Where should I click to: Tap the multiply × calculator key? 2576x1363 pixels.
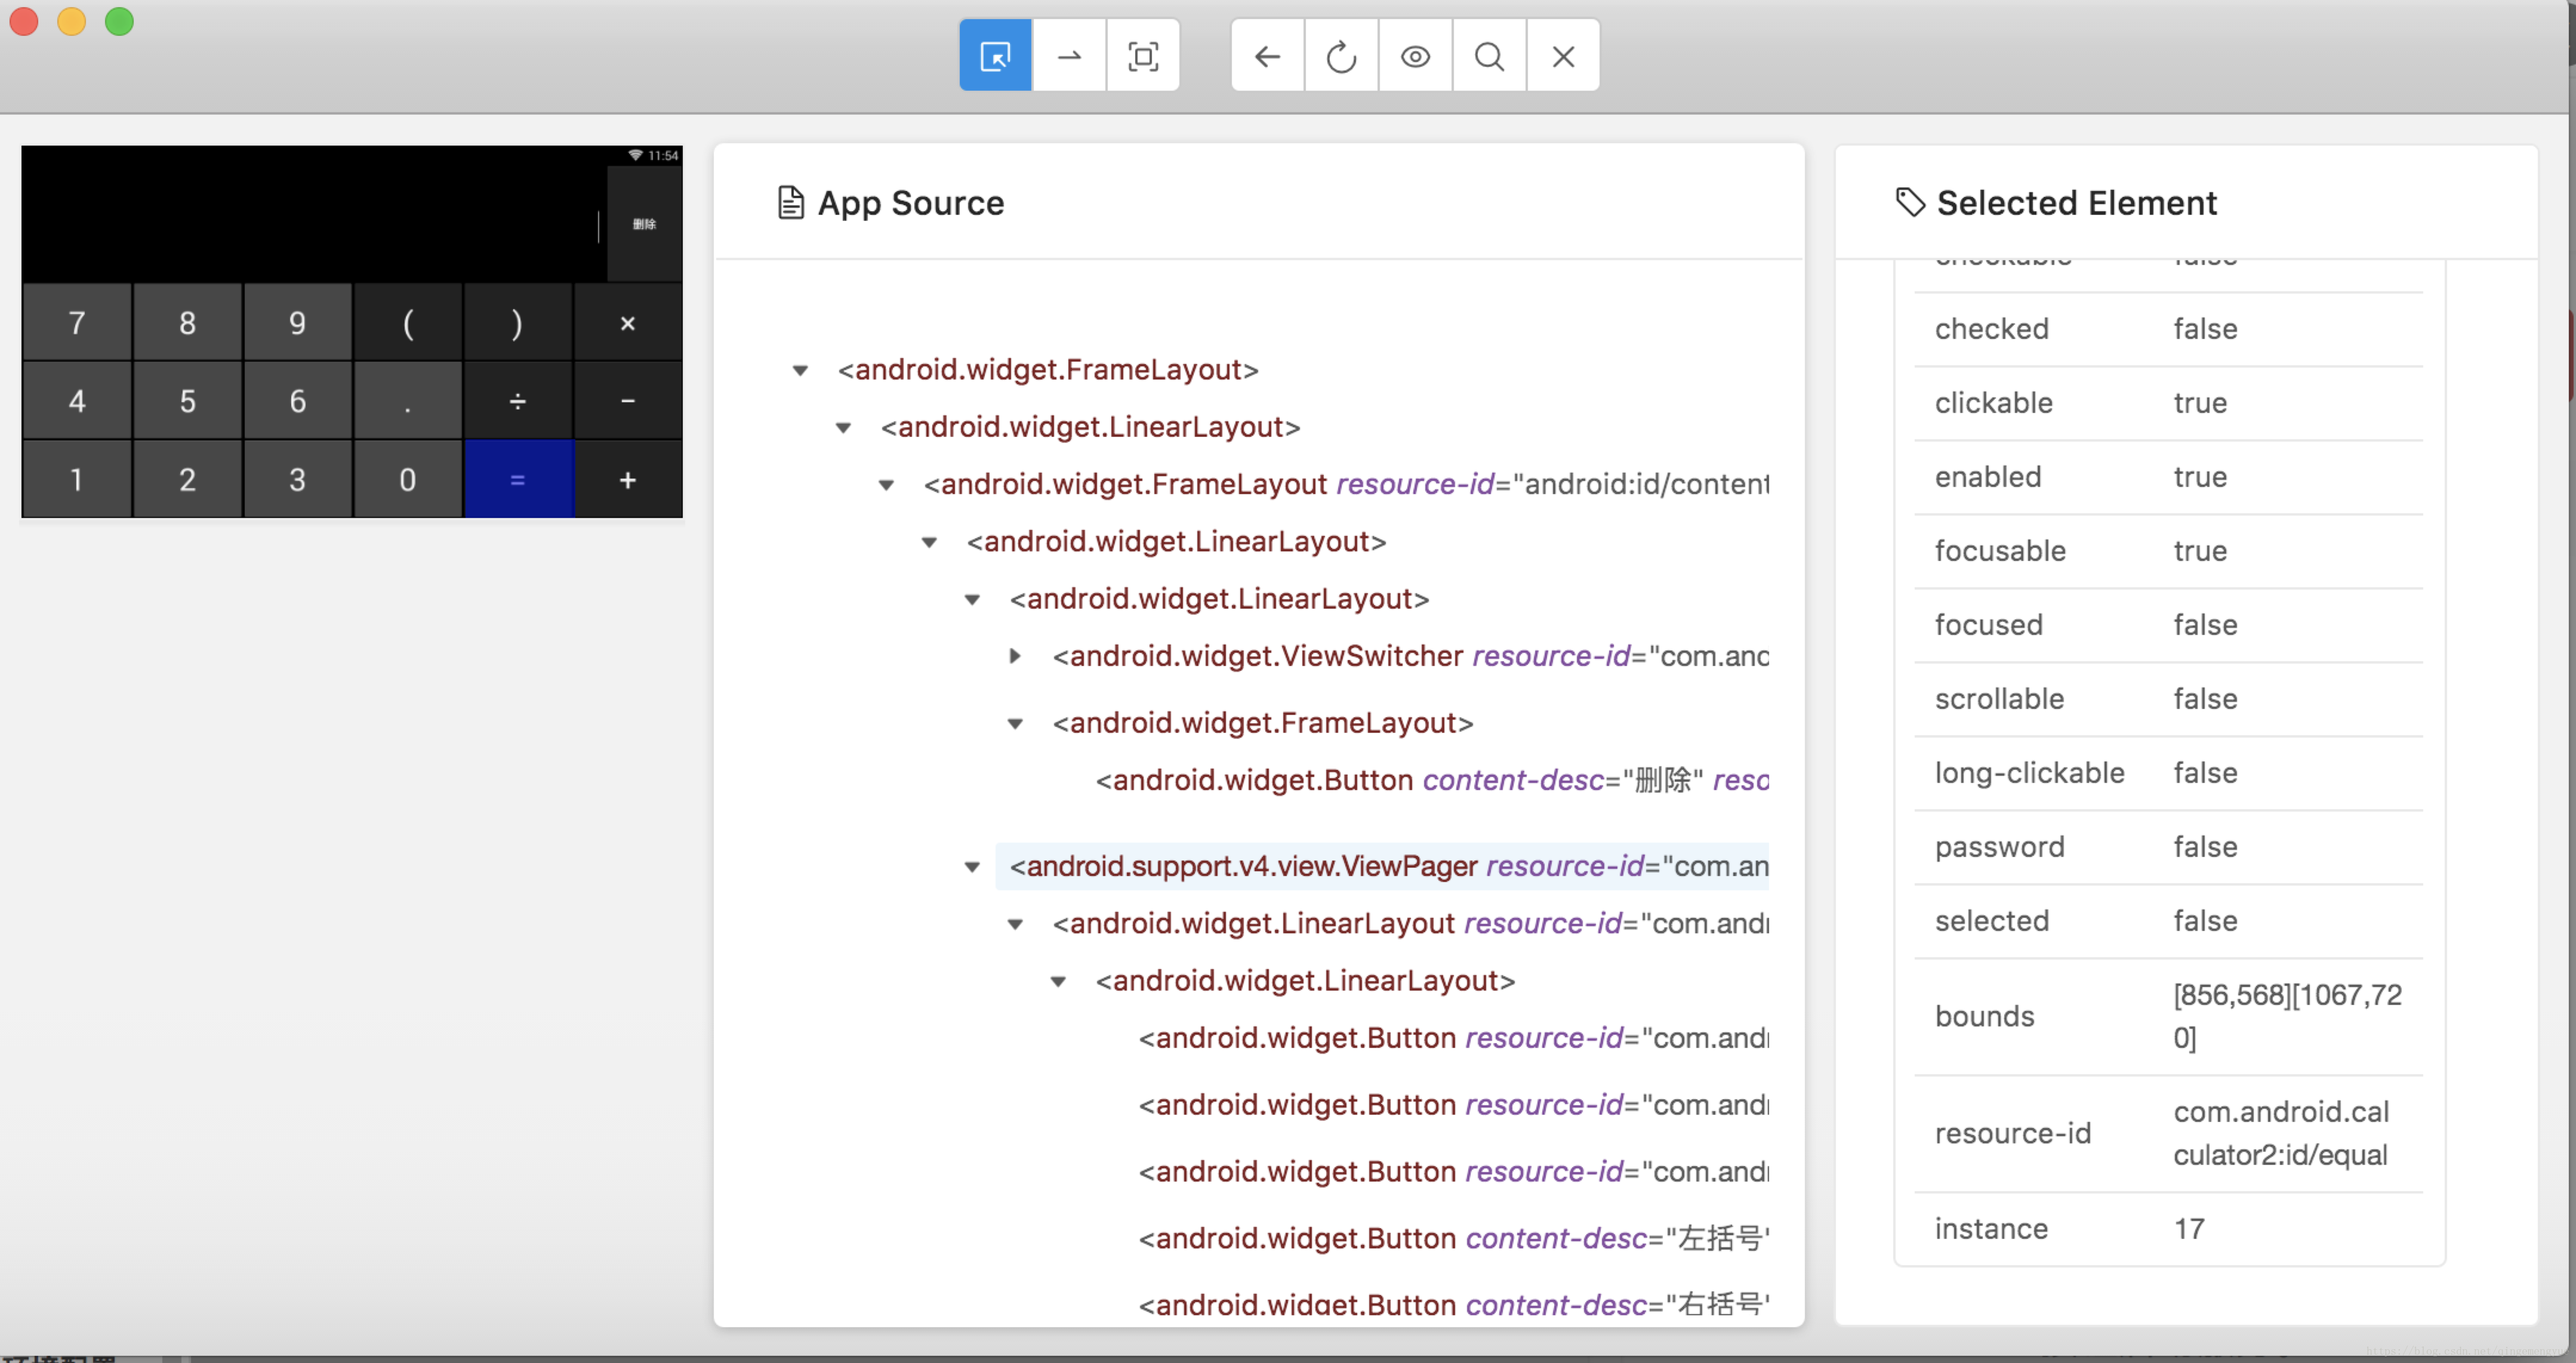click(x=628, y=322)
